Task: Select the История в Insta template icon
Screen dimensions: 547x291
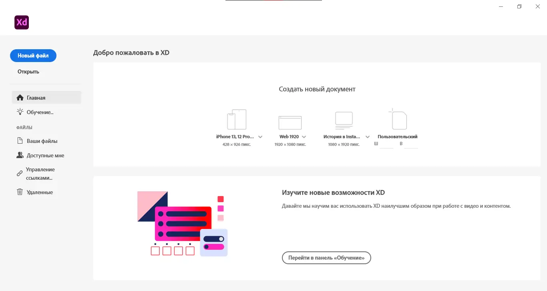Action: [343, 119]
